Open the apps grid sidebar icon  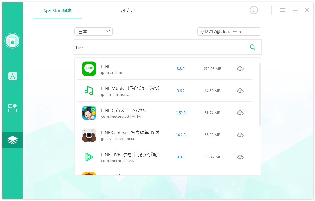[12, 108]
